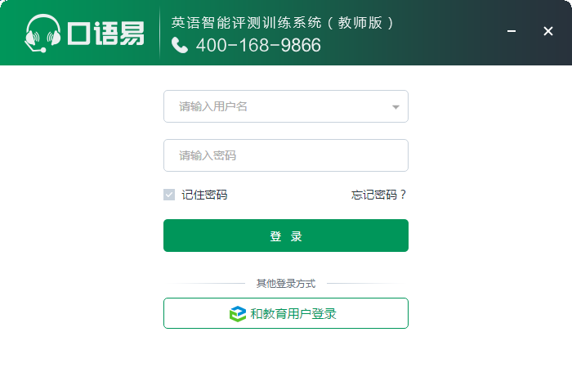The image size is (572, 368).
Task: Focus the 请输入密码 password field
Action: click(285, 155)
